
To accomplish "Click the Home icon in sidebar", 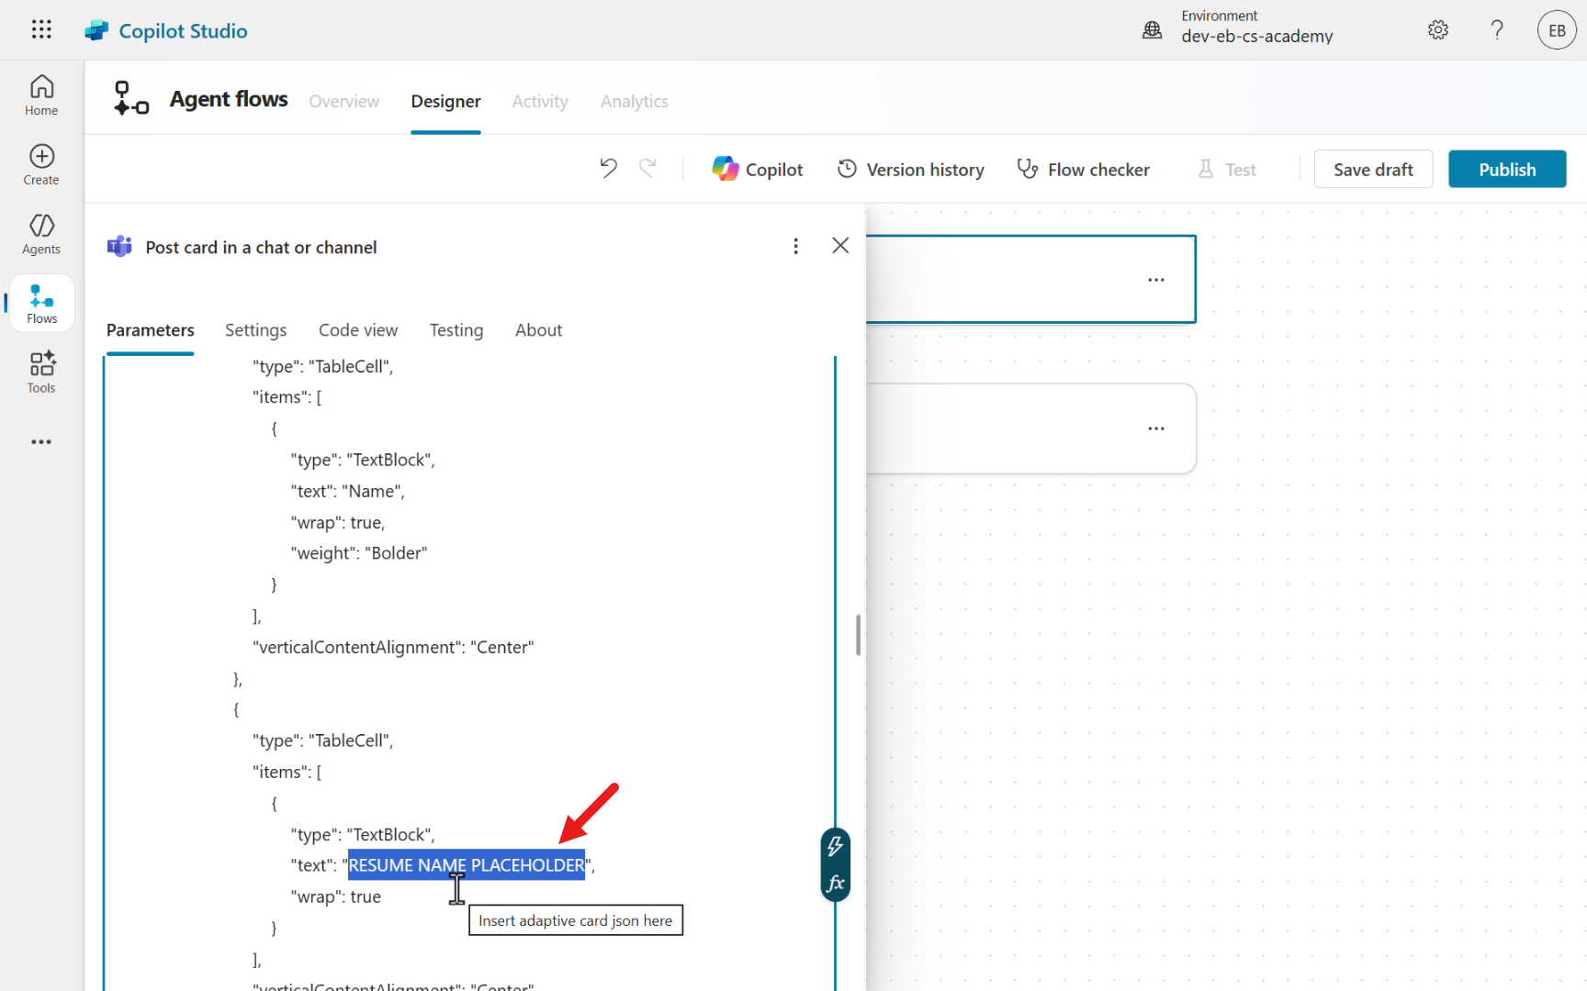I will click(x=41, y=95).
